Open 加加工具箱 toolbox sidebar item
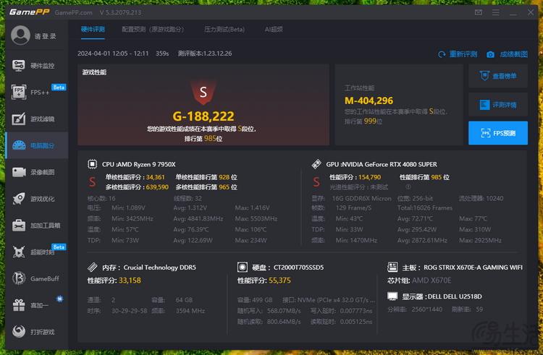Image resolution: width=543 pixels, height=355 pixels. [37, 226]
